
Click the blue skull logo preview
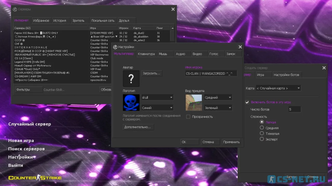(x=131, y=103)
